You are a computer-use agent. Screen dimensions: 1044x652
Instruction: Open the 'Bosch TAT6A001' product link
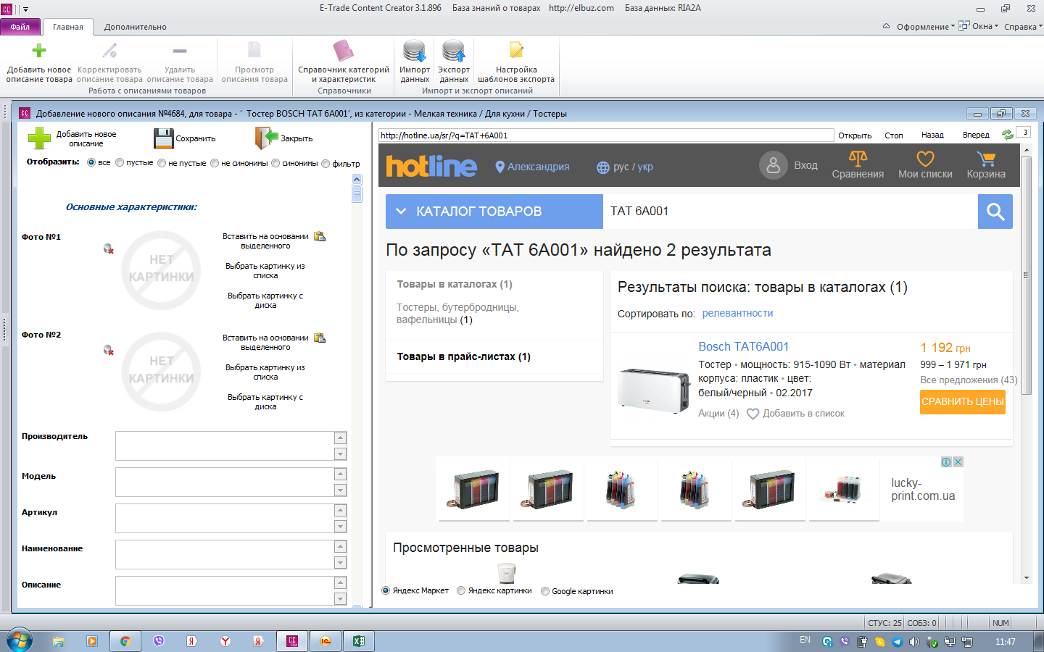point(744,346)
